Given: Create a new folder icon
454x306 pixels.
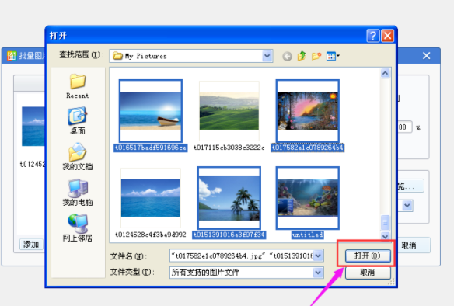Looking at the screenshot, I should 316,56.
